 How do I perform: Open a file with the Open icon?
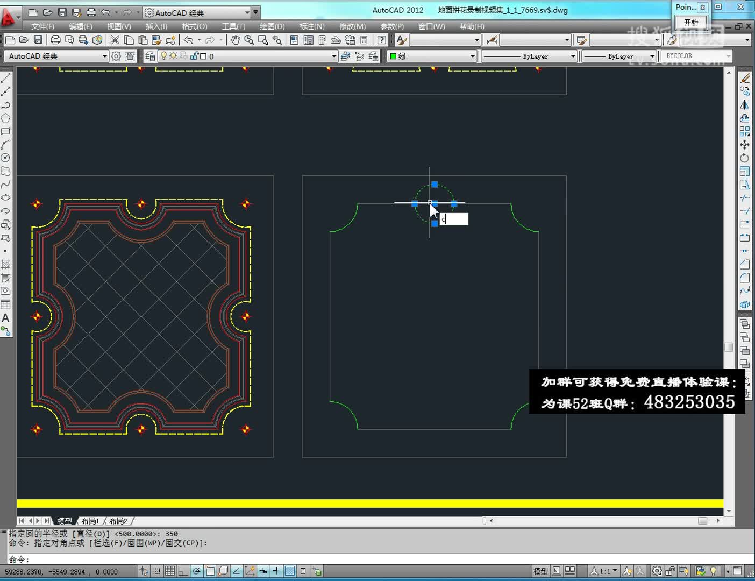point(24,40)
